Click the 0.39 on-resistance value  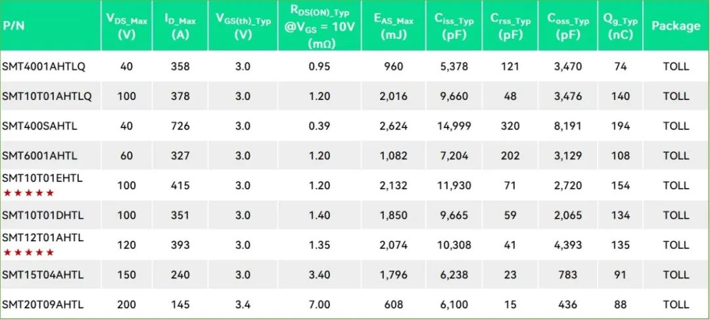click(319, 126)
